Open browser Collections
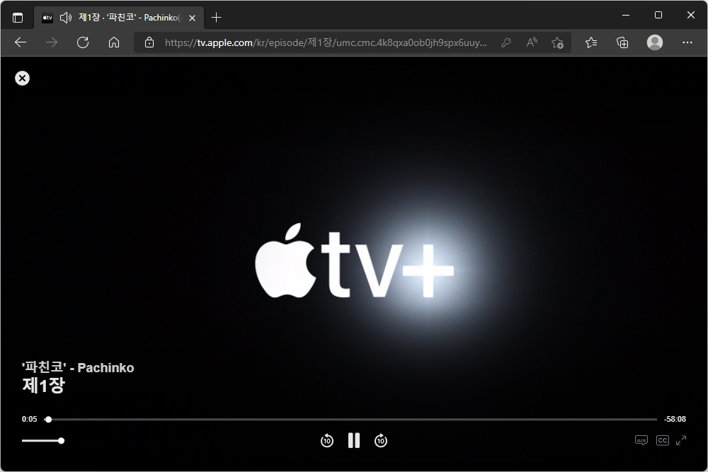This screenshot has width=708, height=472. tap(622, 42)
